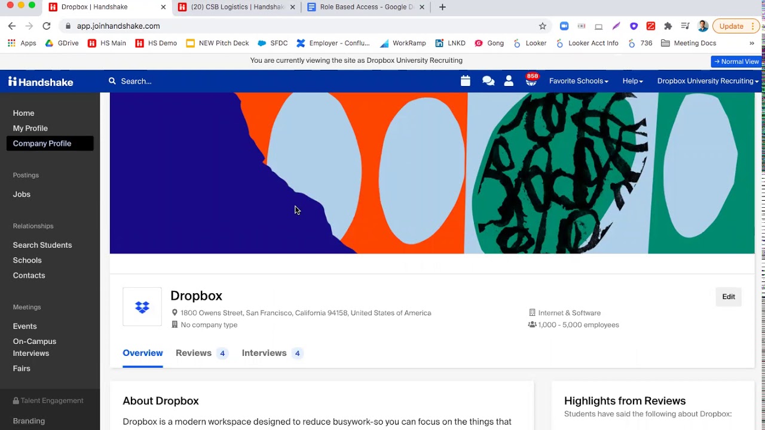The image size is (765, 430).
Task: Expand the Help dropdown
Action: point(633,81)
